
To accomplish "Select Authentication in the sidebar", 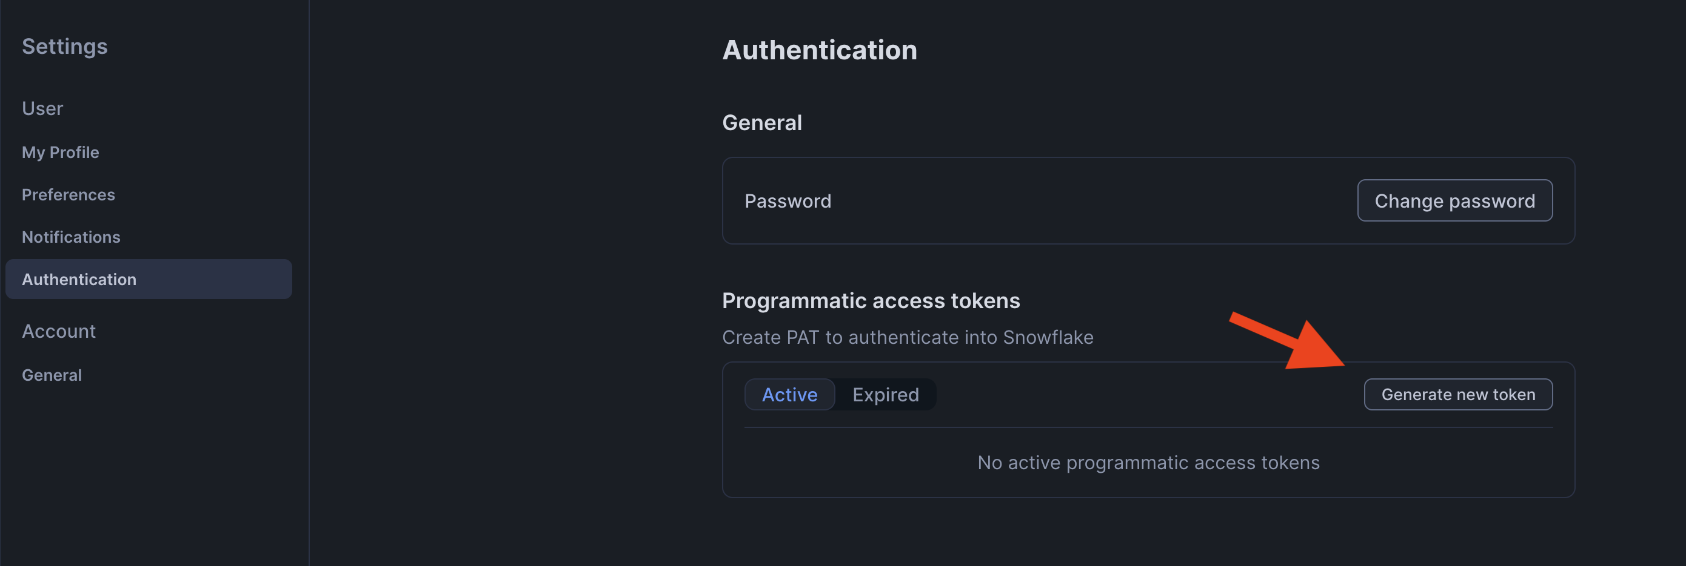I will coord(79,279).
